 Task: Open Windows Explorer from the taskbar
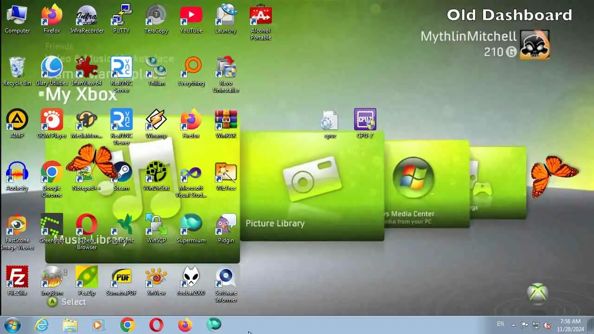pos(70,325)
